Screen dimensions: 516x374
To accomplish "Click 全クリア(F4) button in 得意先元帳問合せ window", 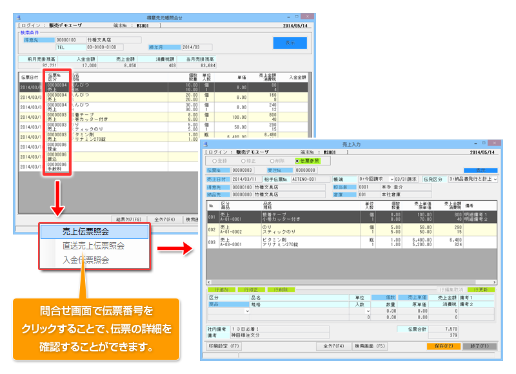I will 164,219.
